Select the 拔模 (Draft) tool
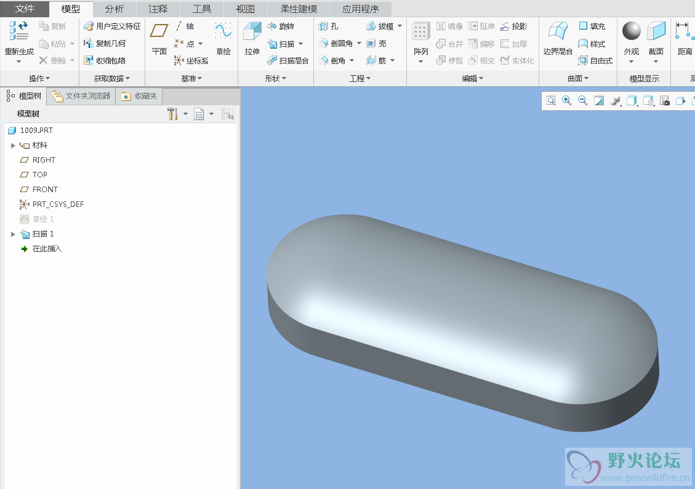This screenshot has height=489, width=695. point(380,26)
